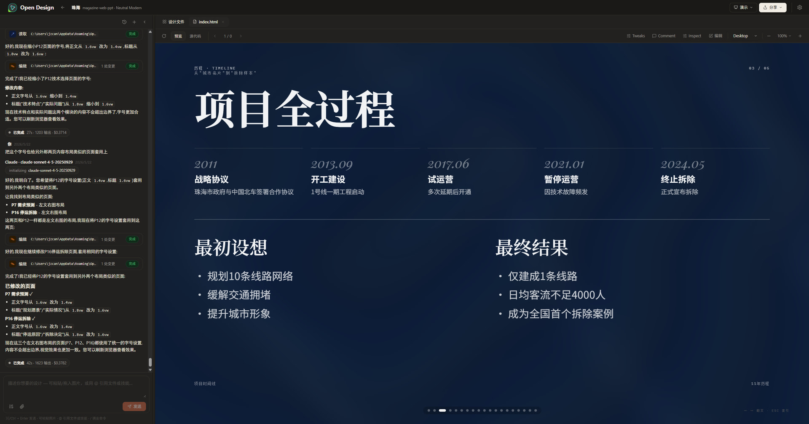Image resolution: width=809 pixels, height=424 pixels.
Task: Close the index.html tab
Action: [x=223, y=22]
